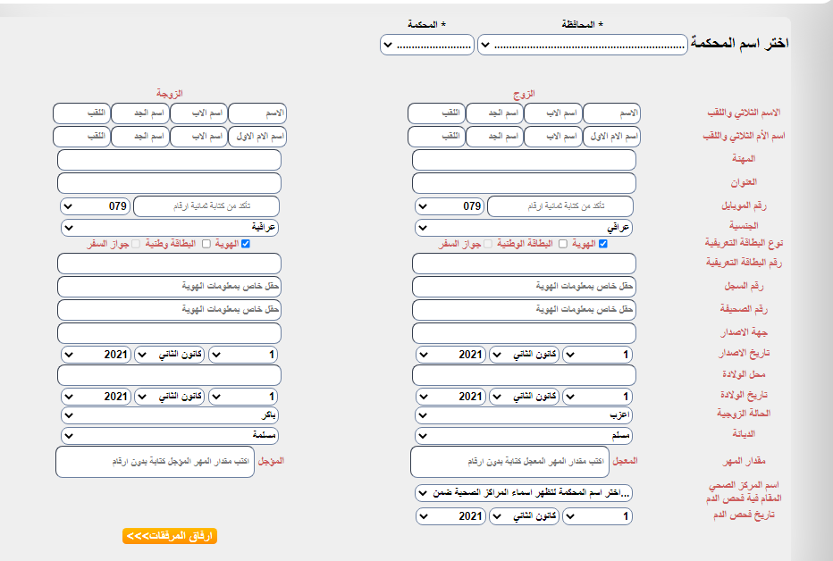Open the husband's 079 mobile prefix dropdown
The image size is (833, 561).
[x=450, y=206]
